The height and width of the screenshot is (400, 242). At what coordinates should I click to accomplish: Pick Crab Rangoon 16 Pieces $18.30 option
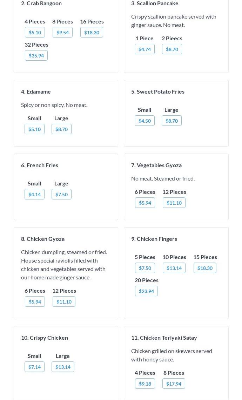point(92,32)
